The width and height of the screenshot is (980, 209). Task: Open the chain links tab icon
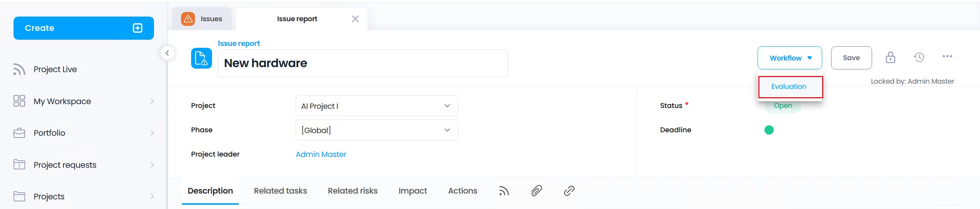[x=569, y=190]
